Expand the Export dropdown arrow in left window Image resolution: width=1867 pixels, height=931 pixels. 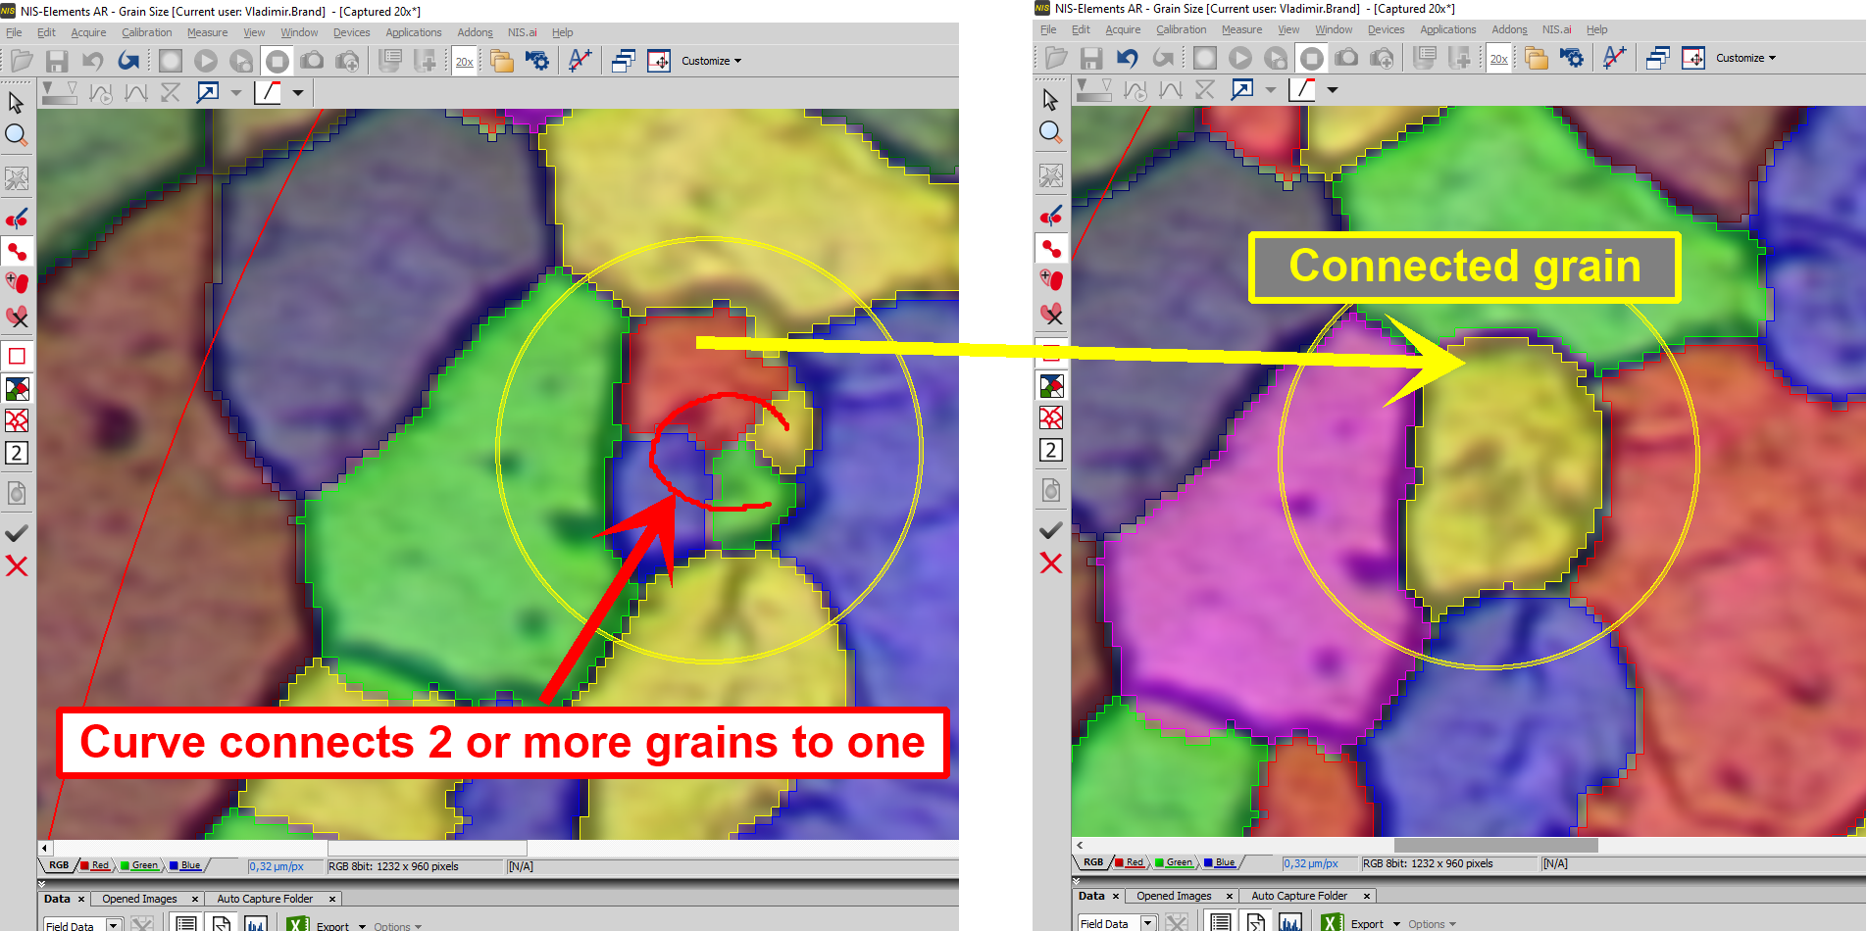(x=362, y=926)
